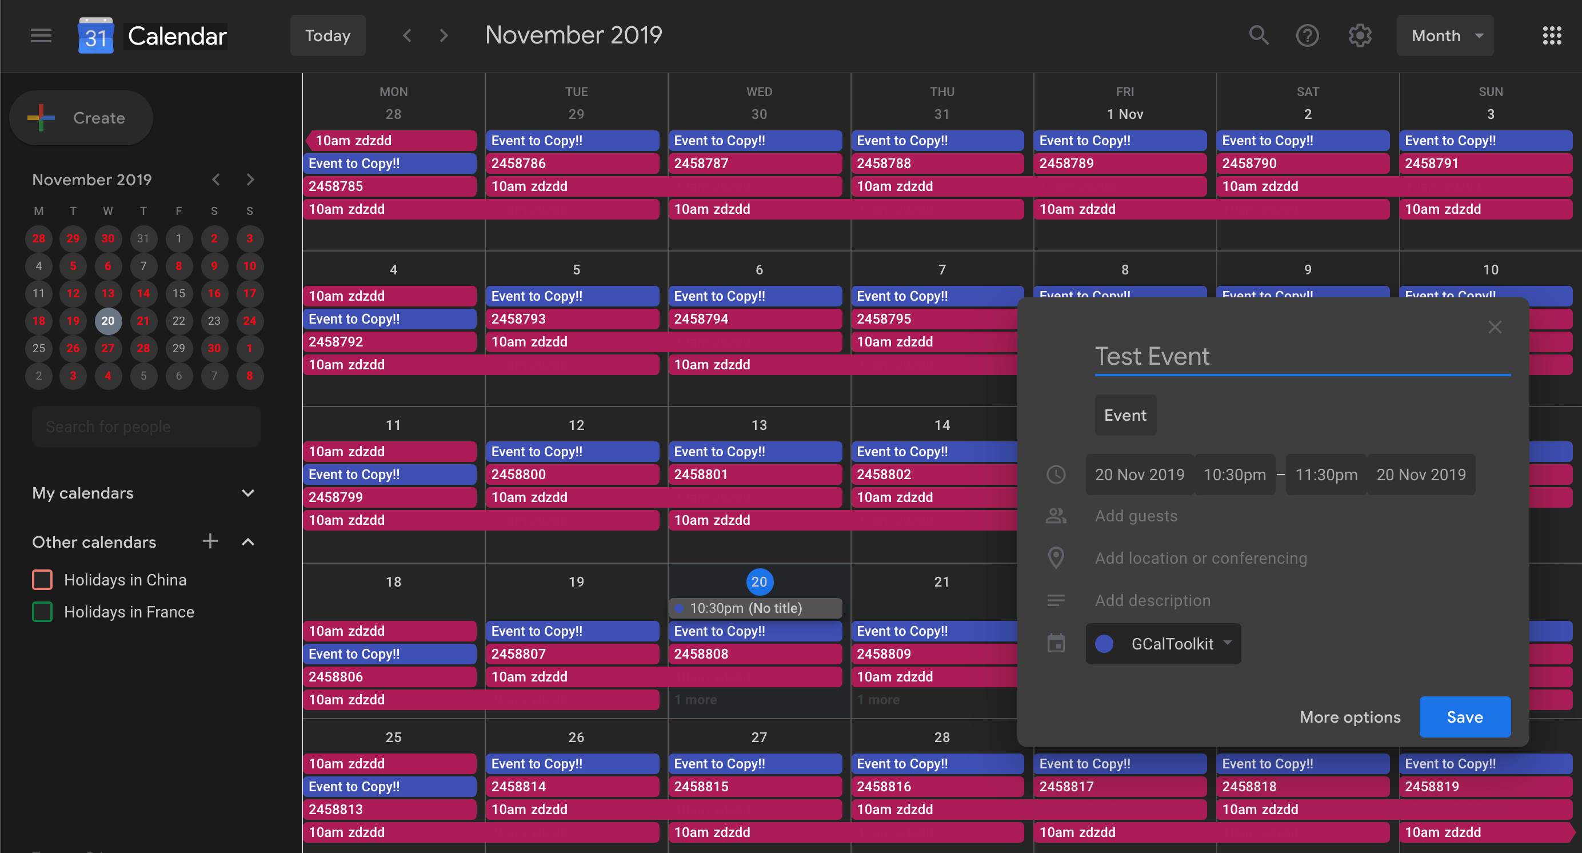Click the Add calendars plus button
The image size is (1582, 853).
[210, 541]
